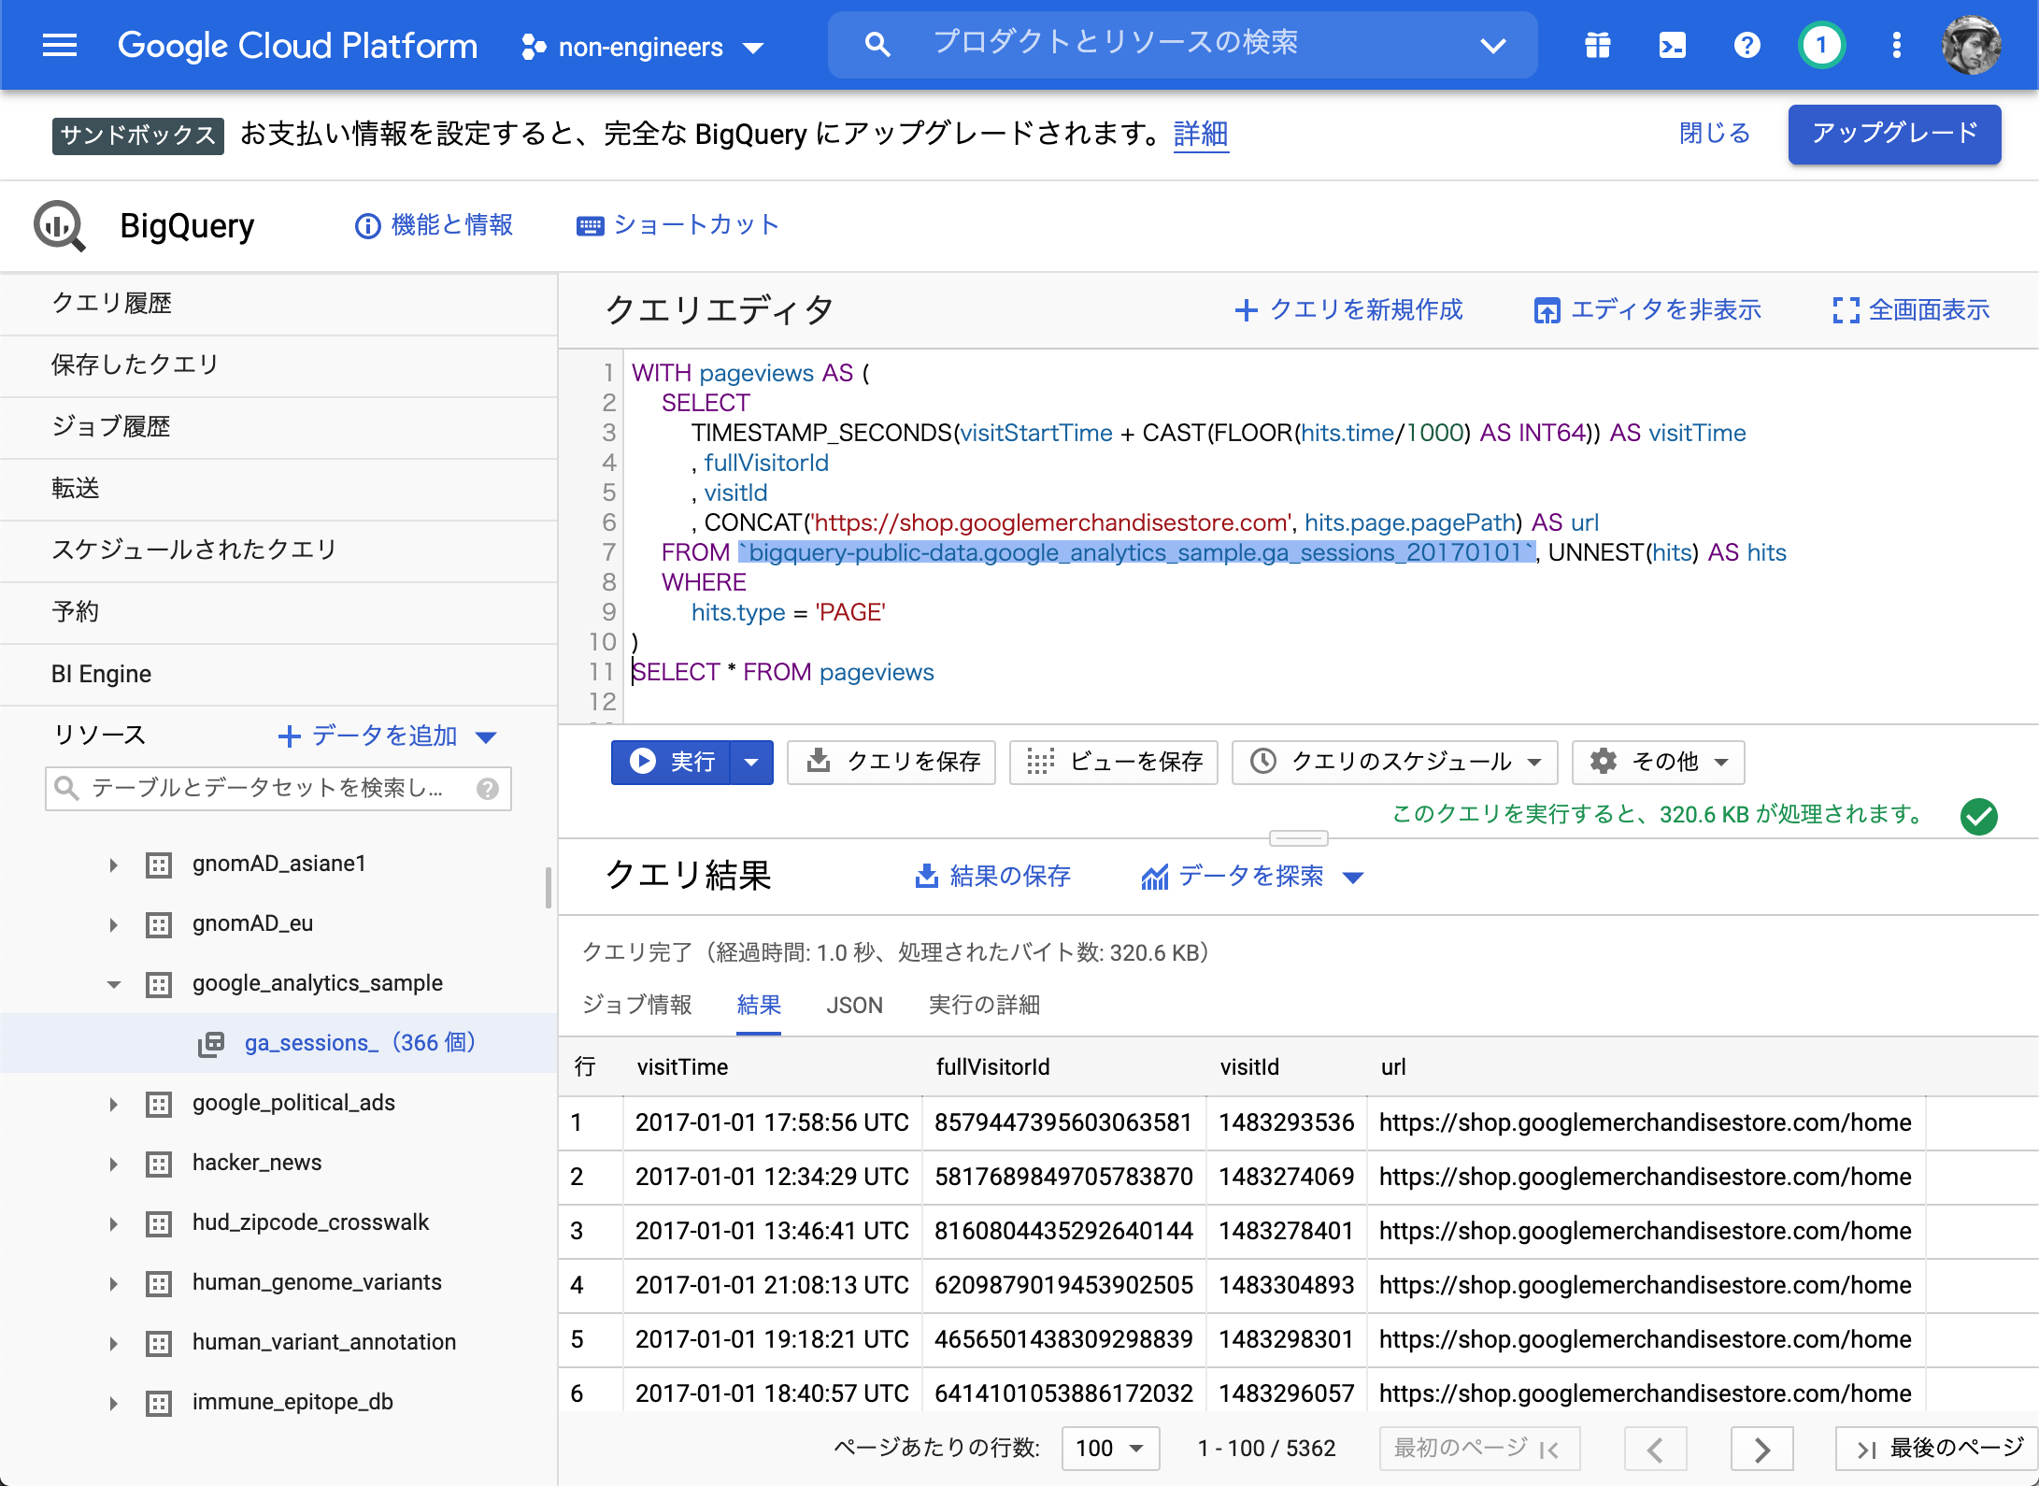
Task: Click the BigQuery logo icon
Action: (x=60, y=226)
